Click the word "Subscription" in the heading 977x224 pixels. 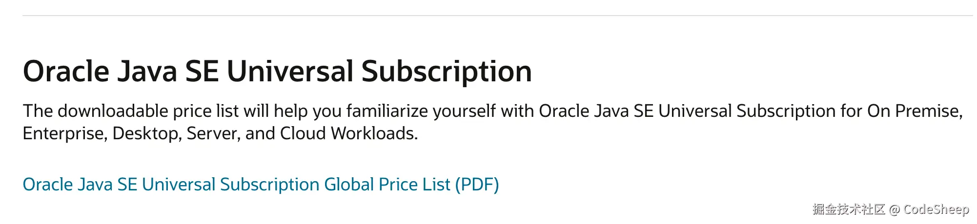[447, 72]
